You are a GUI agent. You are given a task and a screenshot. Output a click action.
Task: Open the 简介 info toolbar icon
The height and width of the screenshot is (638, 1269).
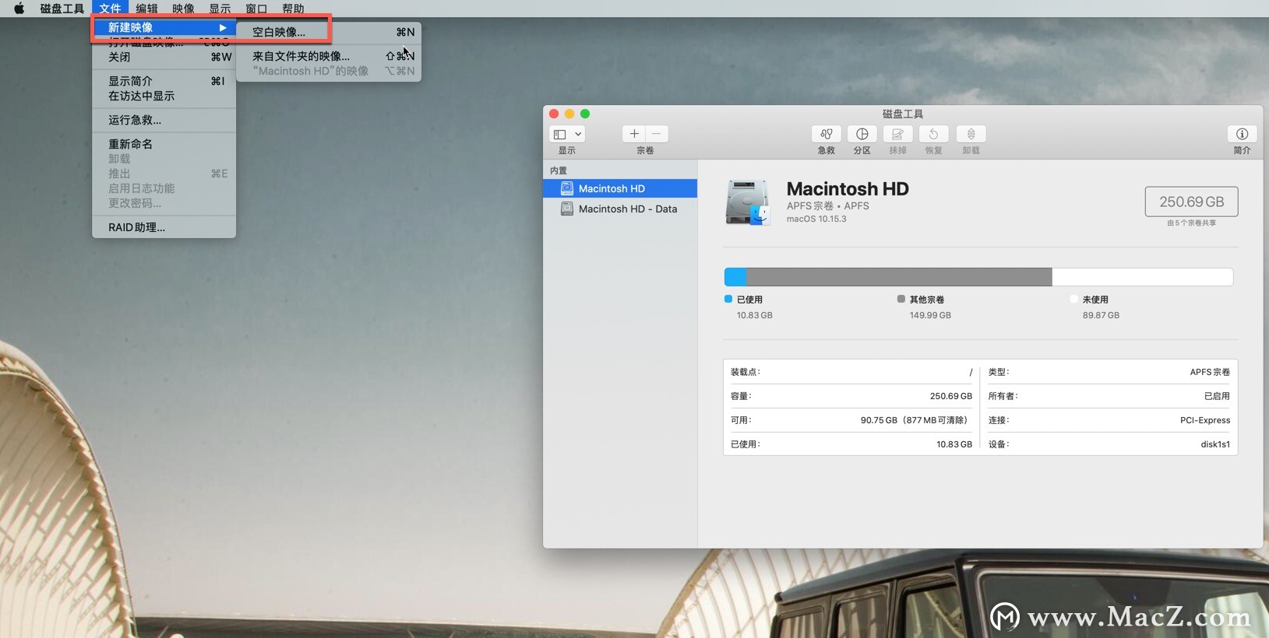tap(1242, 134)
